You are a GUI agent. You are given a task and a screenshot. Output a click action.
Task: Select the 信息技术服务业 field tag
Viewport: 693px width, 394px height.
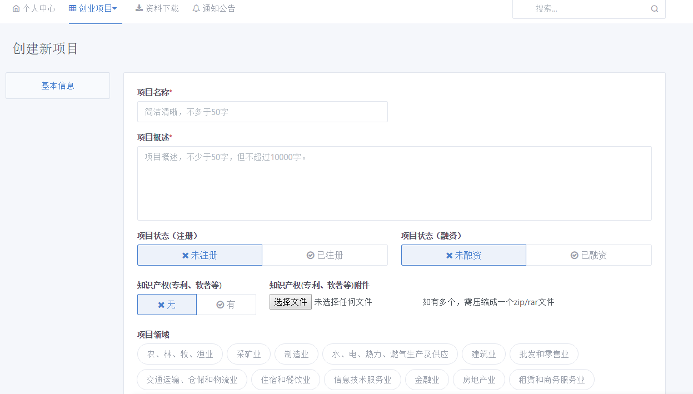pos(362,380)
